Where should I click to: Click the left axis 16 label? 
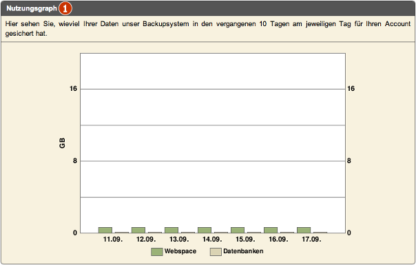coord(73,89)
